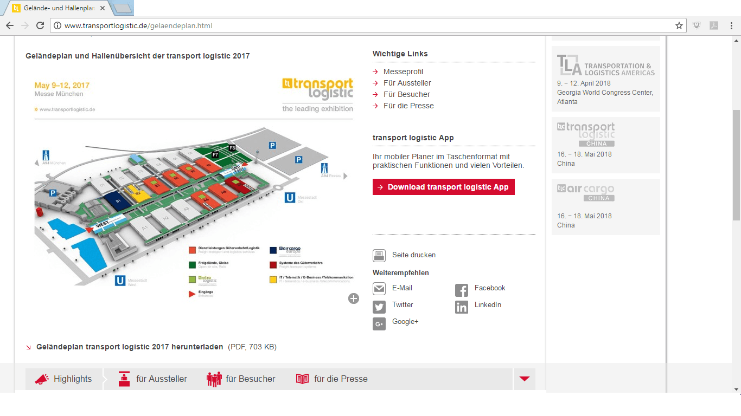Viewport: 741px width, 416px height.
Task: Enlarge site map with plus icon
Action: tap(354, 298)
